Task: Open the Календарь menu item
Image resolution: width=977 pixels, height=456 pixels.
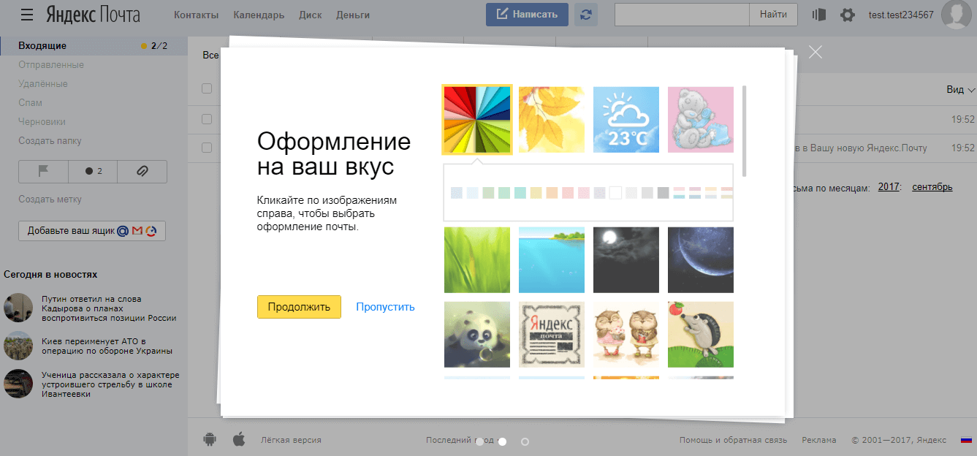Action: tap(259, 15)
